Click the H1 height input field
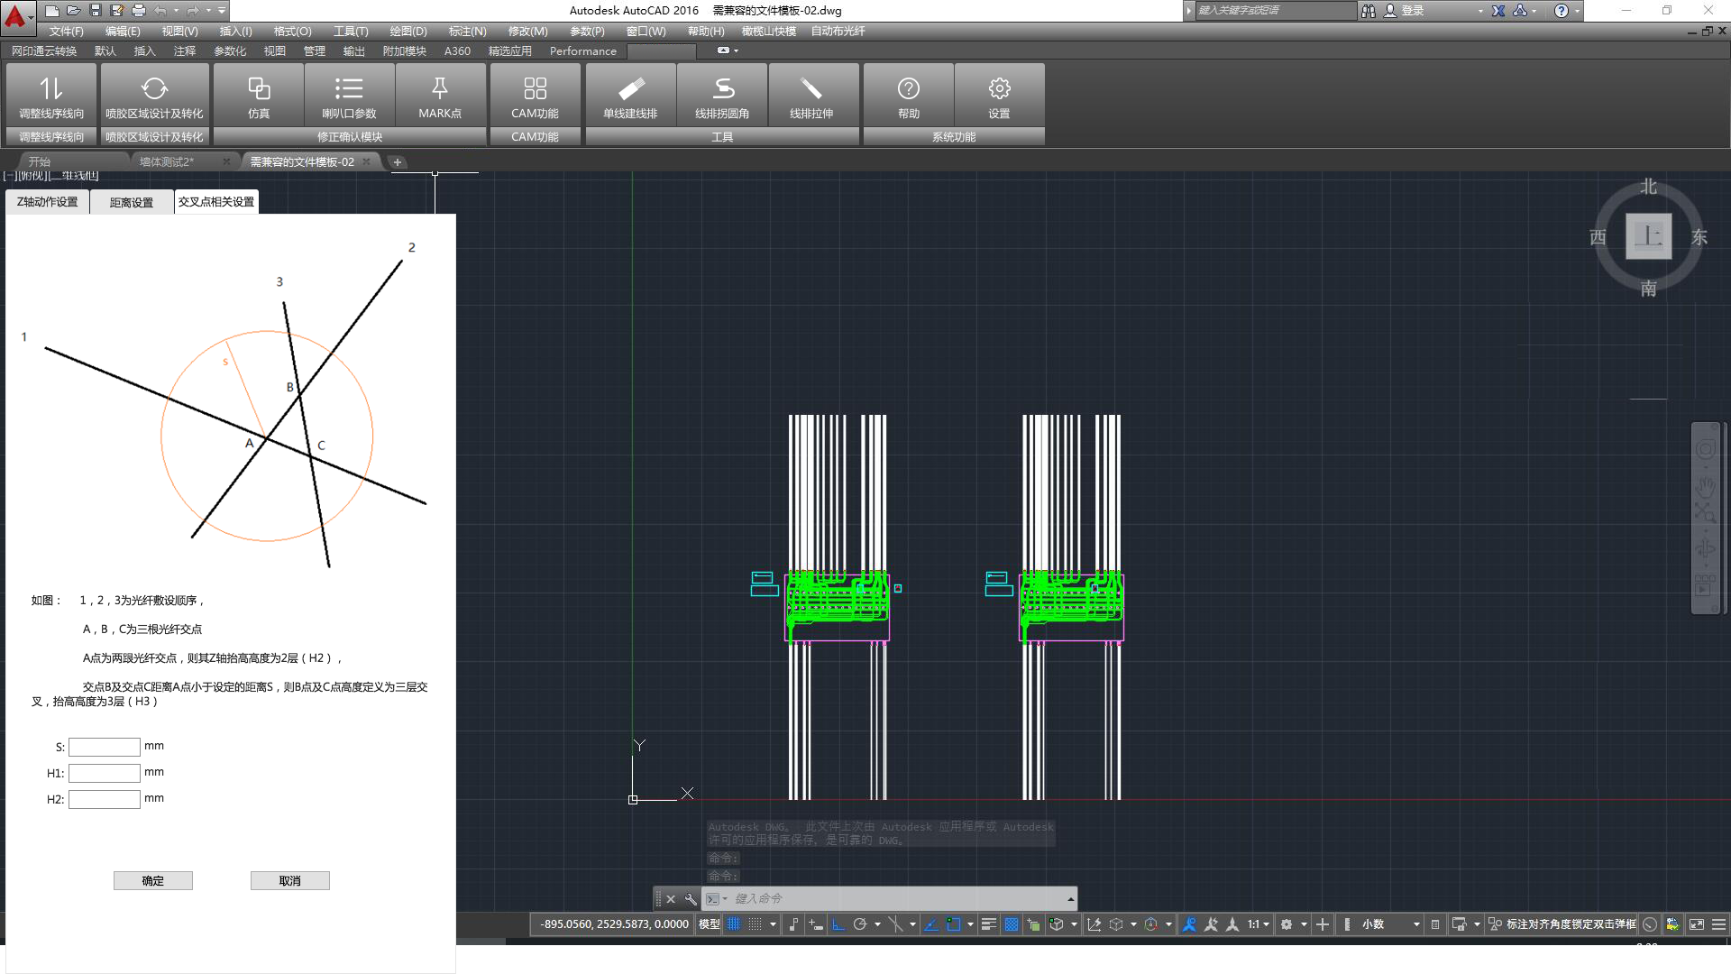1731x974 pixels. (x=105, y=773)
